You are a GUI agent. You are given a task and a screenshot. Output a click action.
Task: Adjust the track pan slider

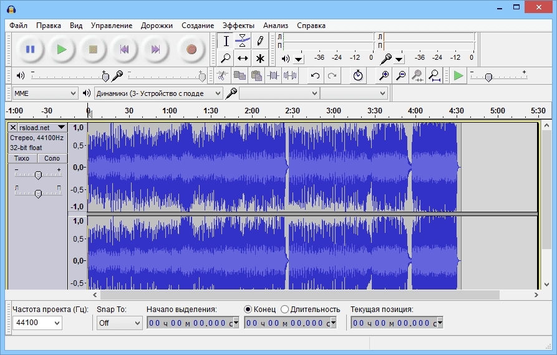38,192
